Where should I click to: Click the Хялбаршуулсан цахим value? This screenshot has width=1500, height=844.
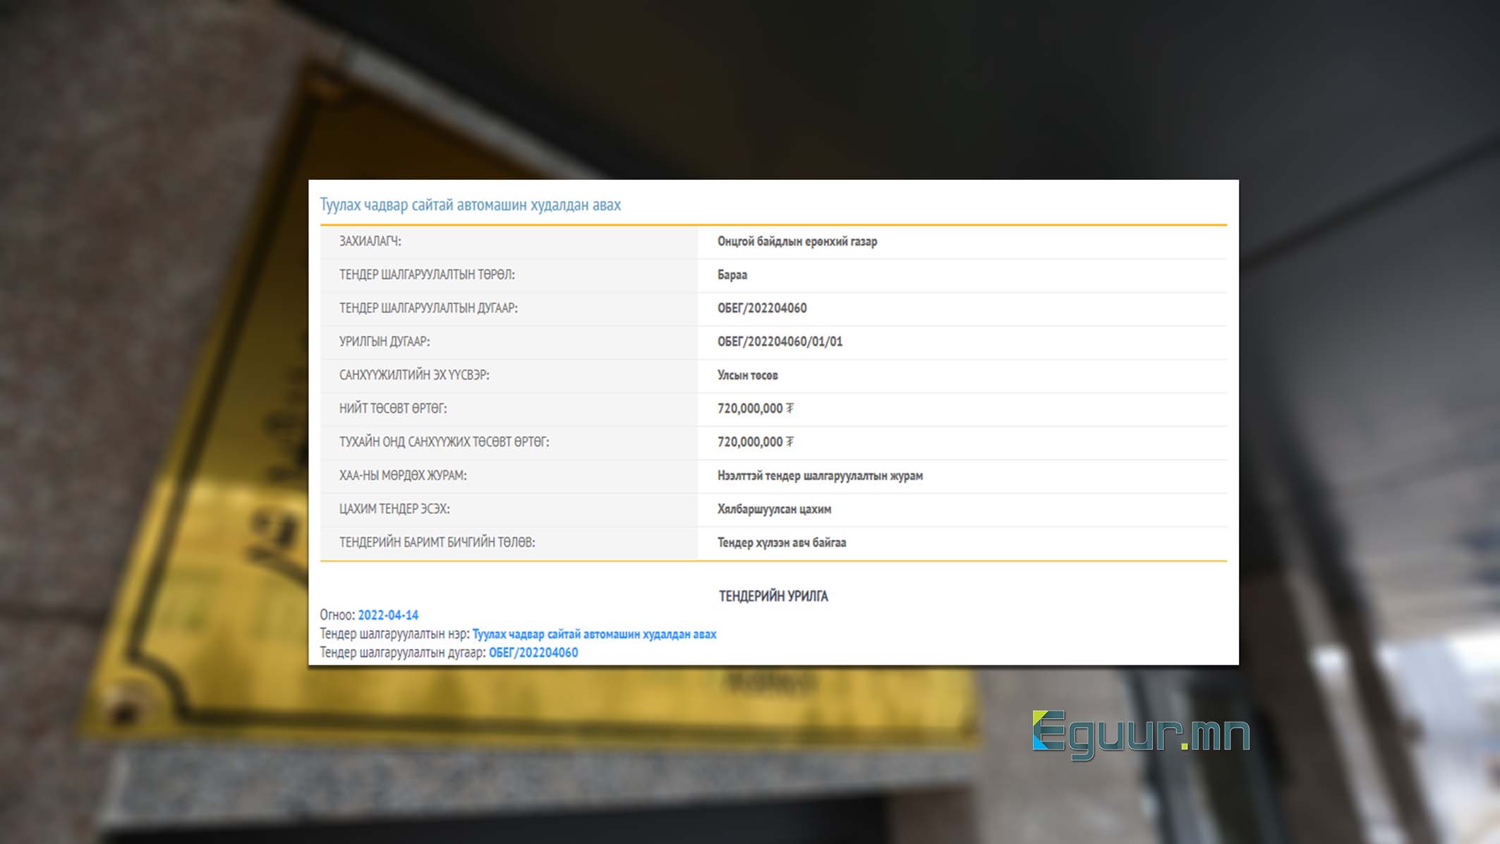tap(774, 509)
